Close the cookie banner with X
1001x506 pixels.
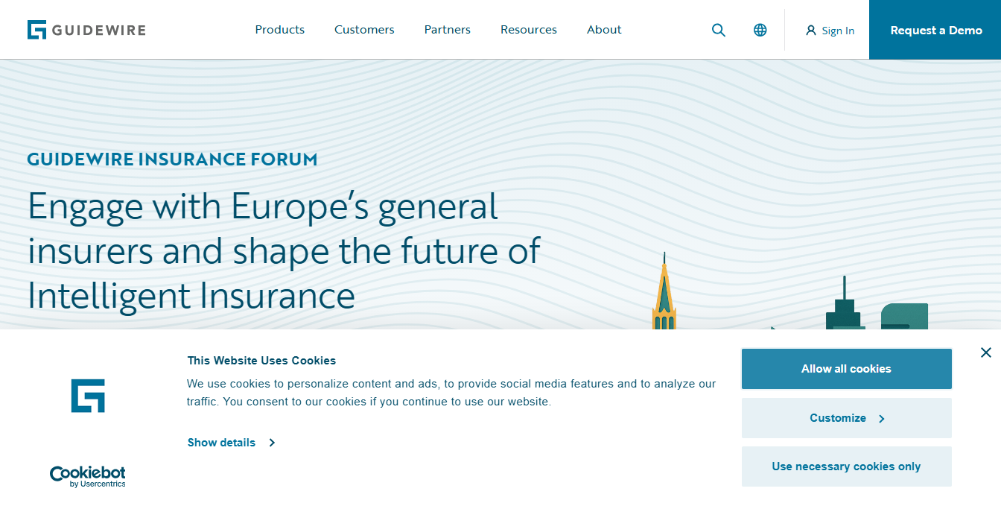[986, 352]
